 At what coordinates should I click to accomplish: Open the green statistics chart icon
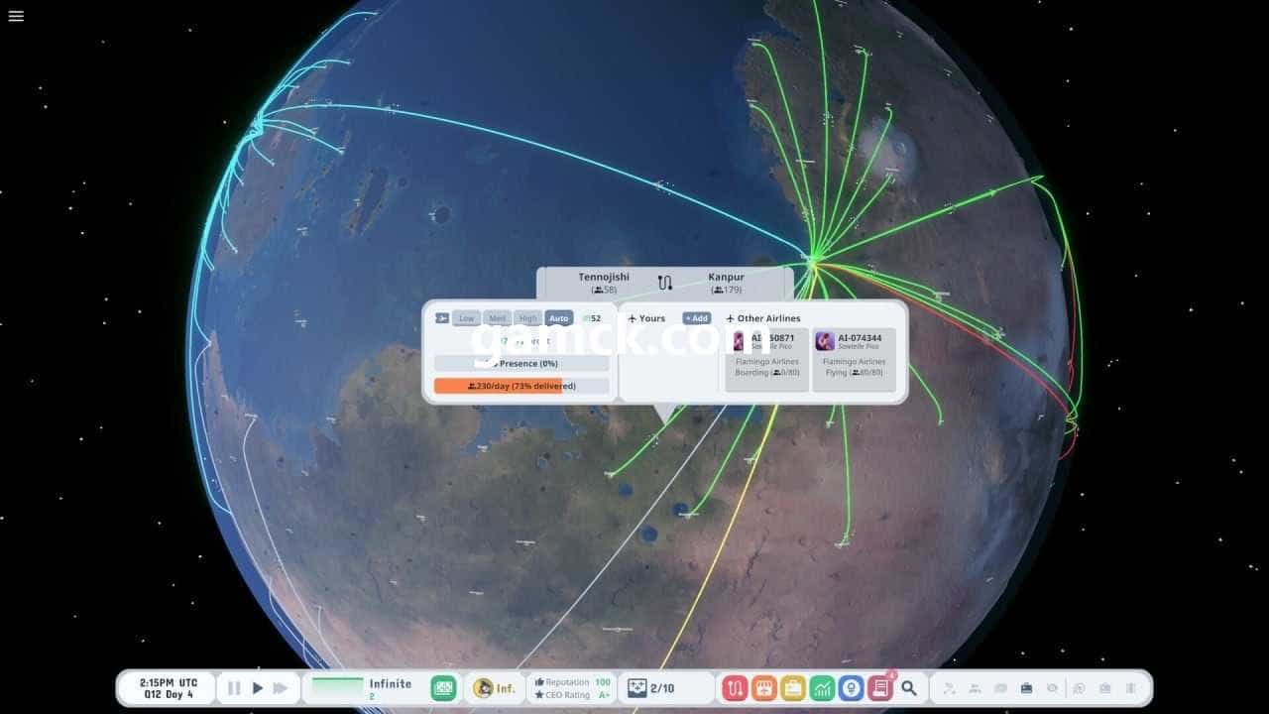click(x=822, y=688)
